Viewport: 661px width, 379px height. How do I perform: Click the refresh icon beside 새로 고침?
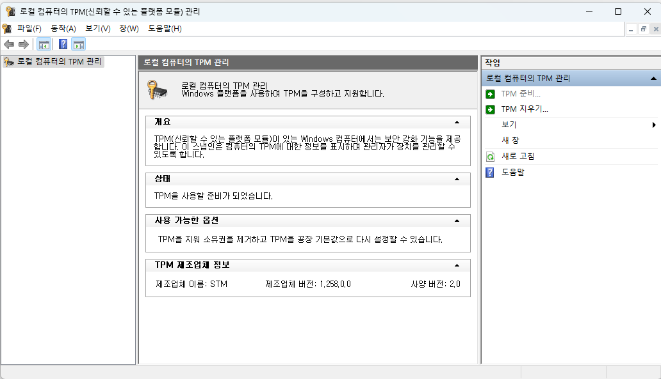click(x=490, y=157)
